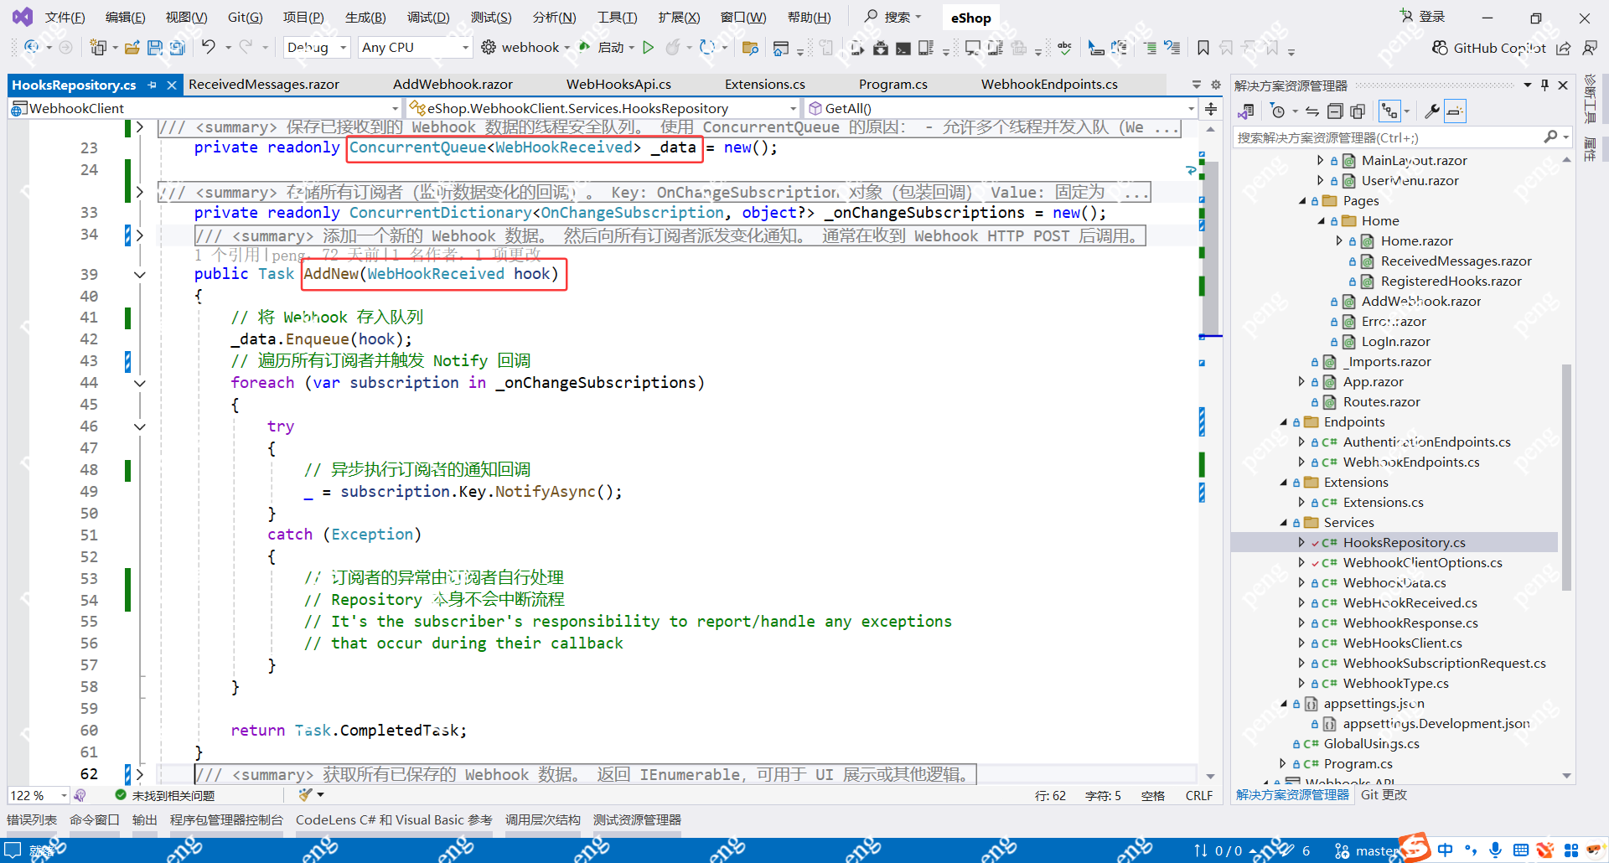
Task: Click the microphone icon in the input bar
Action: [1495, 850]
